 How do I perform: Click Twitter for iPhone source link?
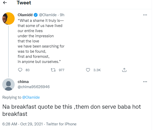pos(61,124)
